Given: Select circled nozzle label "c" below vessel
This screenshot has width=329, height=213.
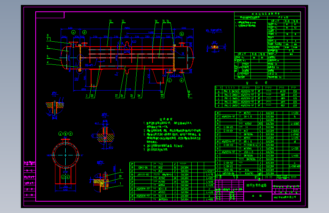Looking at the screenshot, I should [x=170, y=80].
